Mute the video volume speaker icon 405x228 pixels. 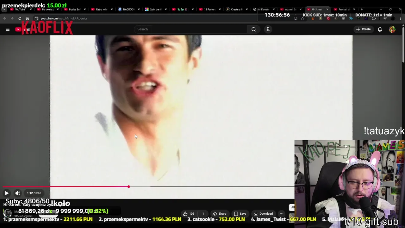(18, 193)
